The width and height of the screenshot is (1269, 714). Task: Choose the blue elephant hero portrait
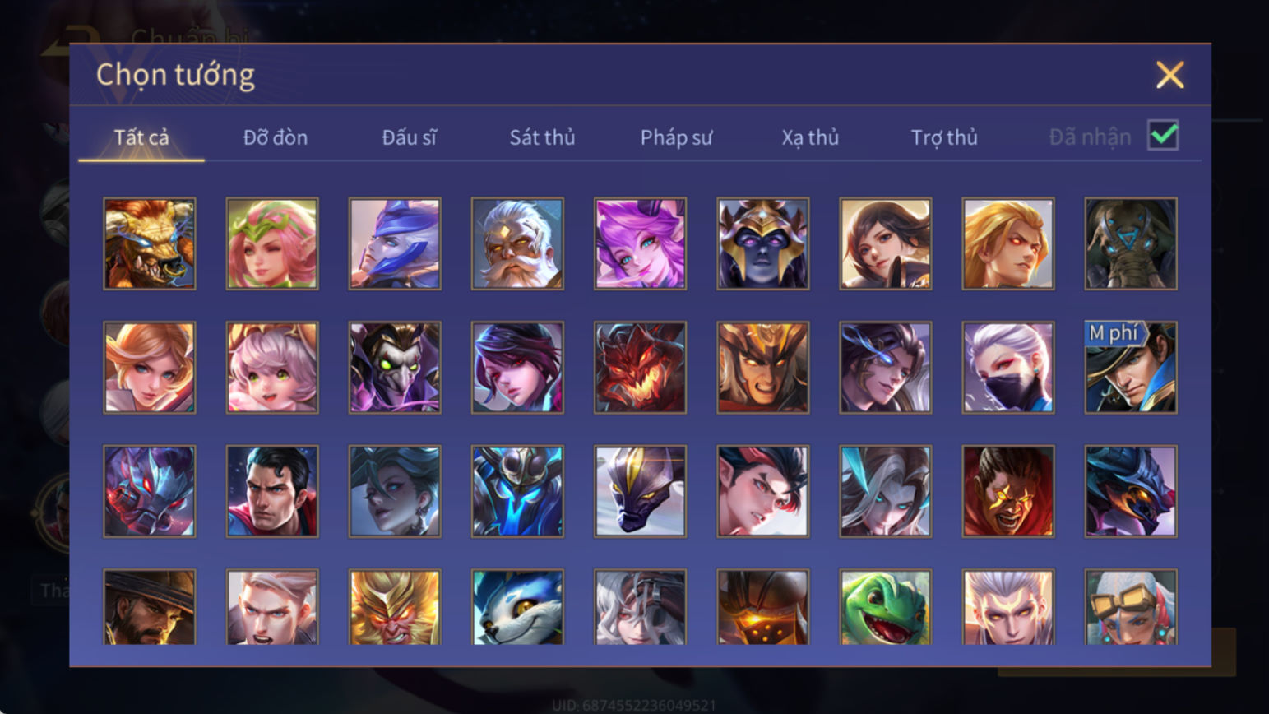tap(1131, 243)
